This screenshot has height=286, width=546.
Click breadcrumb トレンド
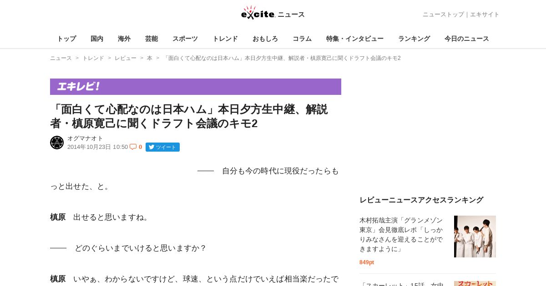click(x=93, y=58)
